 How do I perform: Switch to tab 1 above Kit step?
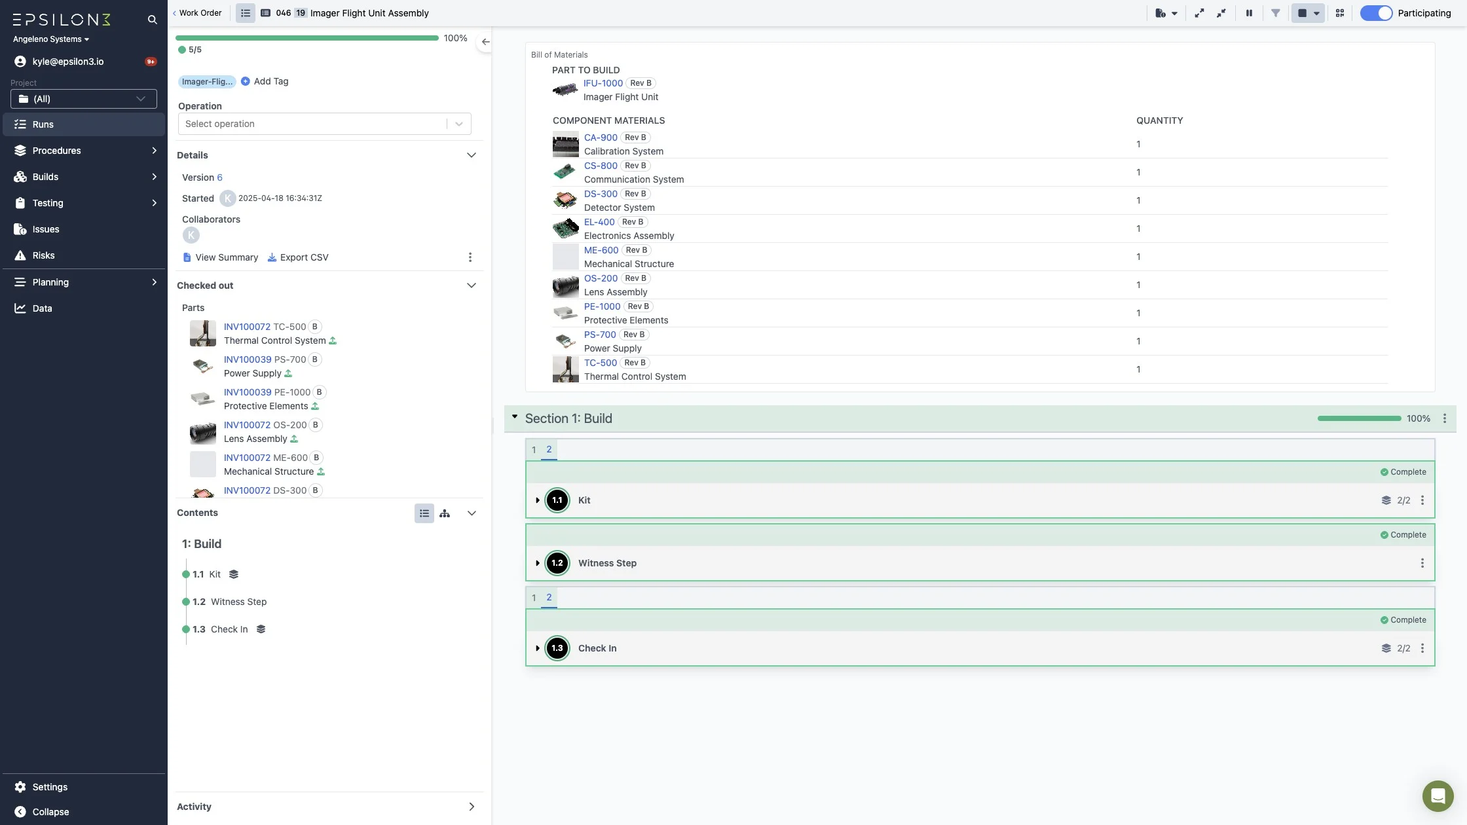[x=534, y=450]
